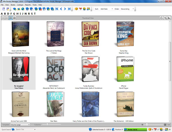Go to the first book using the navigation arrow
The width and height of the screenshot is (172, 132).
tap(57, 9)
